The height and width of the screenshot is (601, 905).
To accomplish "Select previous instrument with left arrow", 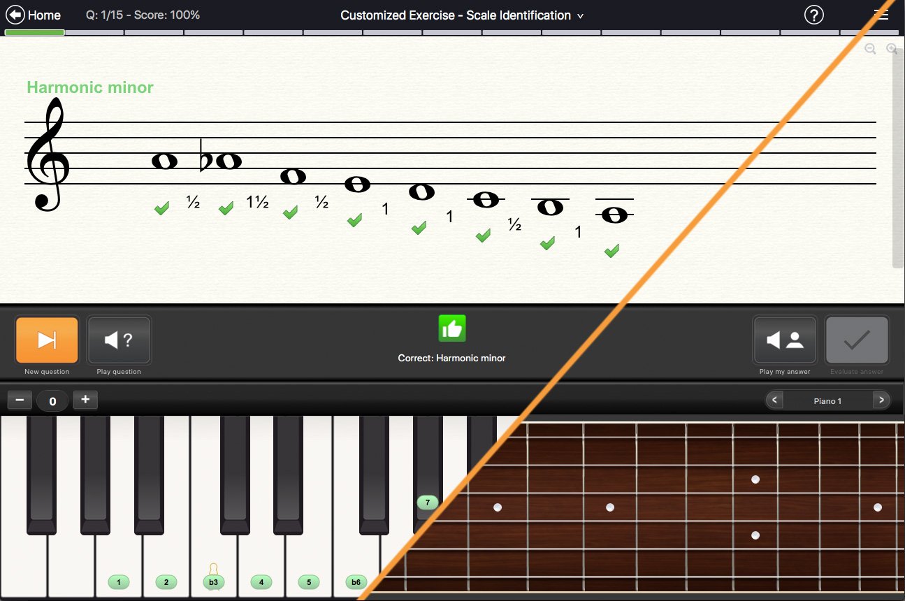I will click(x=774, y=400).
